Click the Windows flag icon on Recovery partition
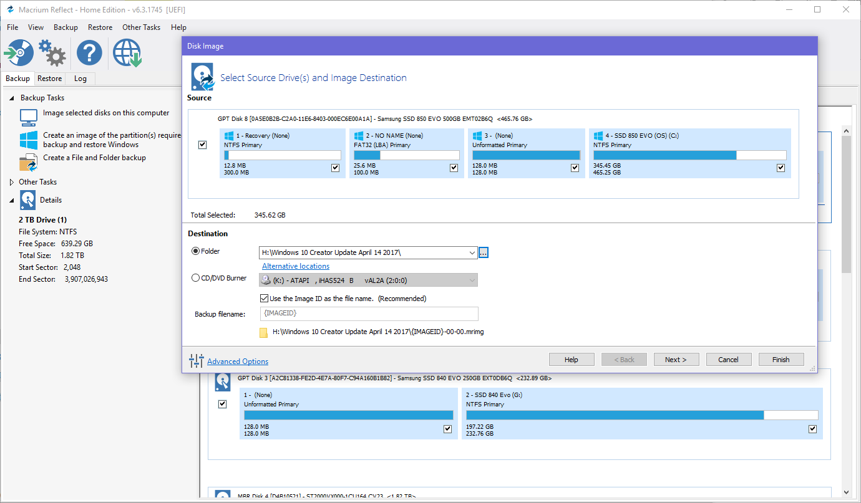The image size is (861, 503). (x=229, y=135)
